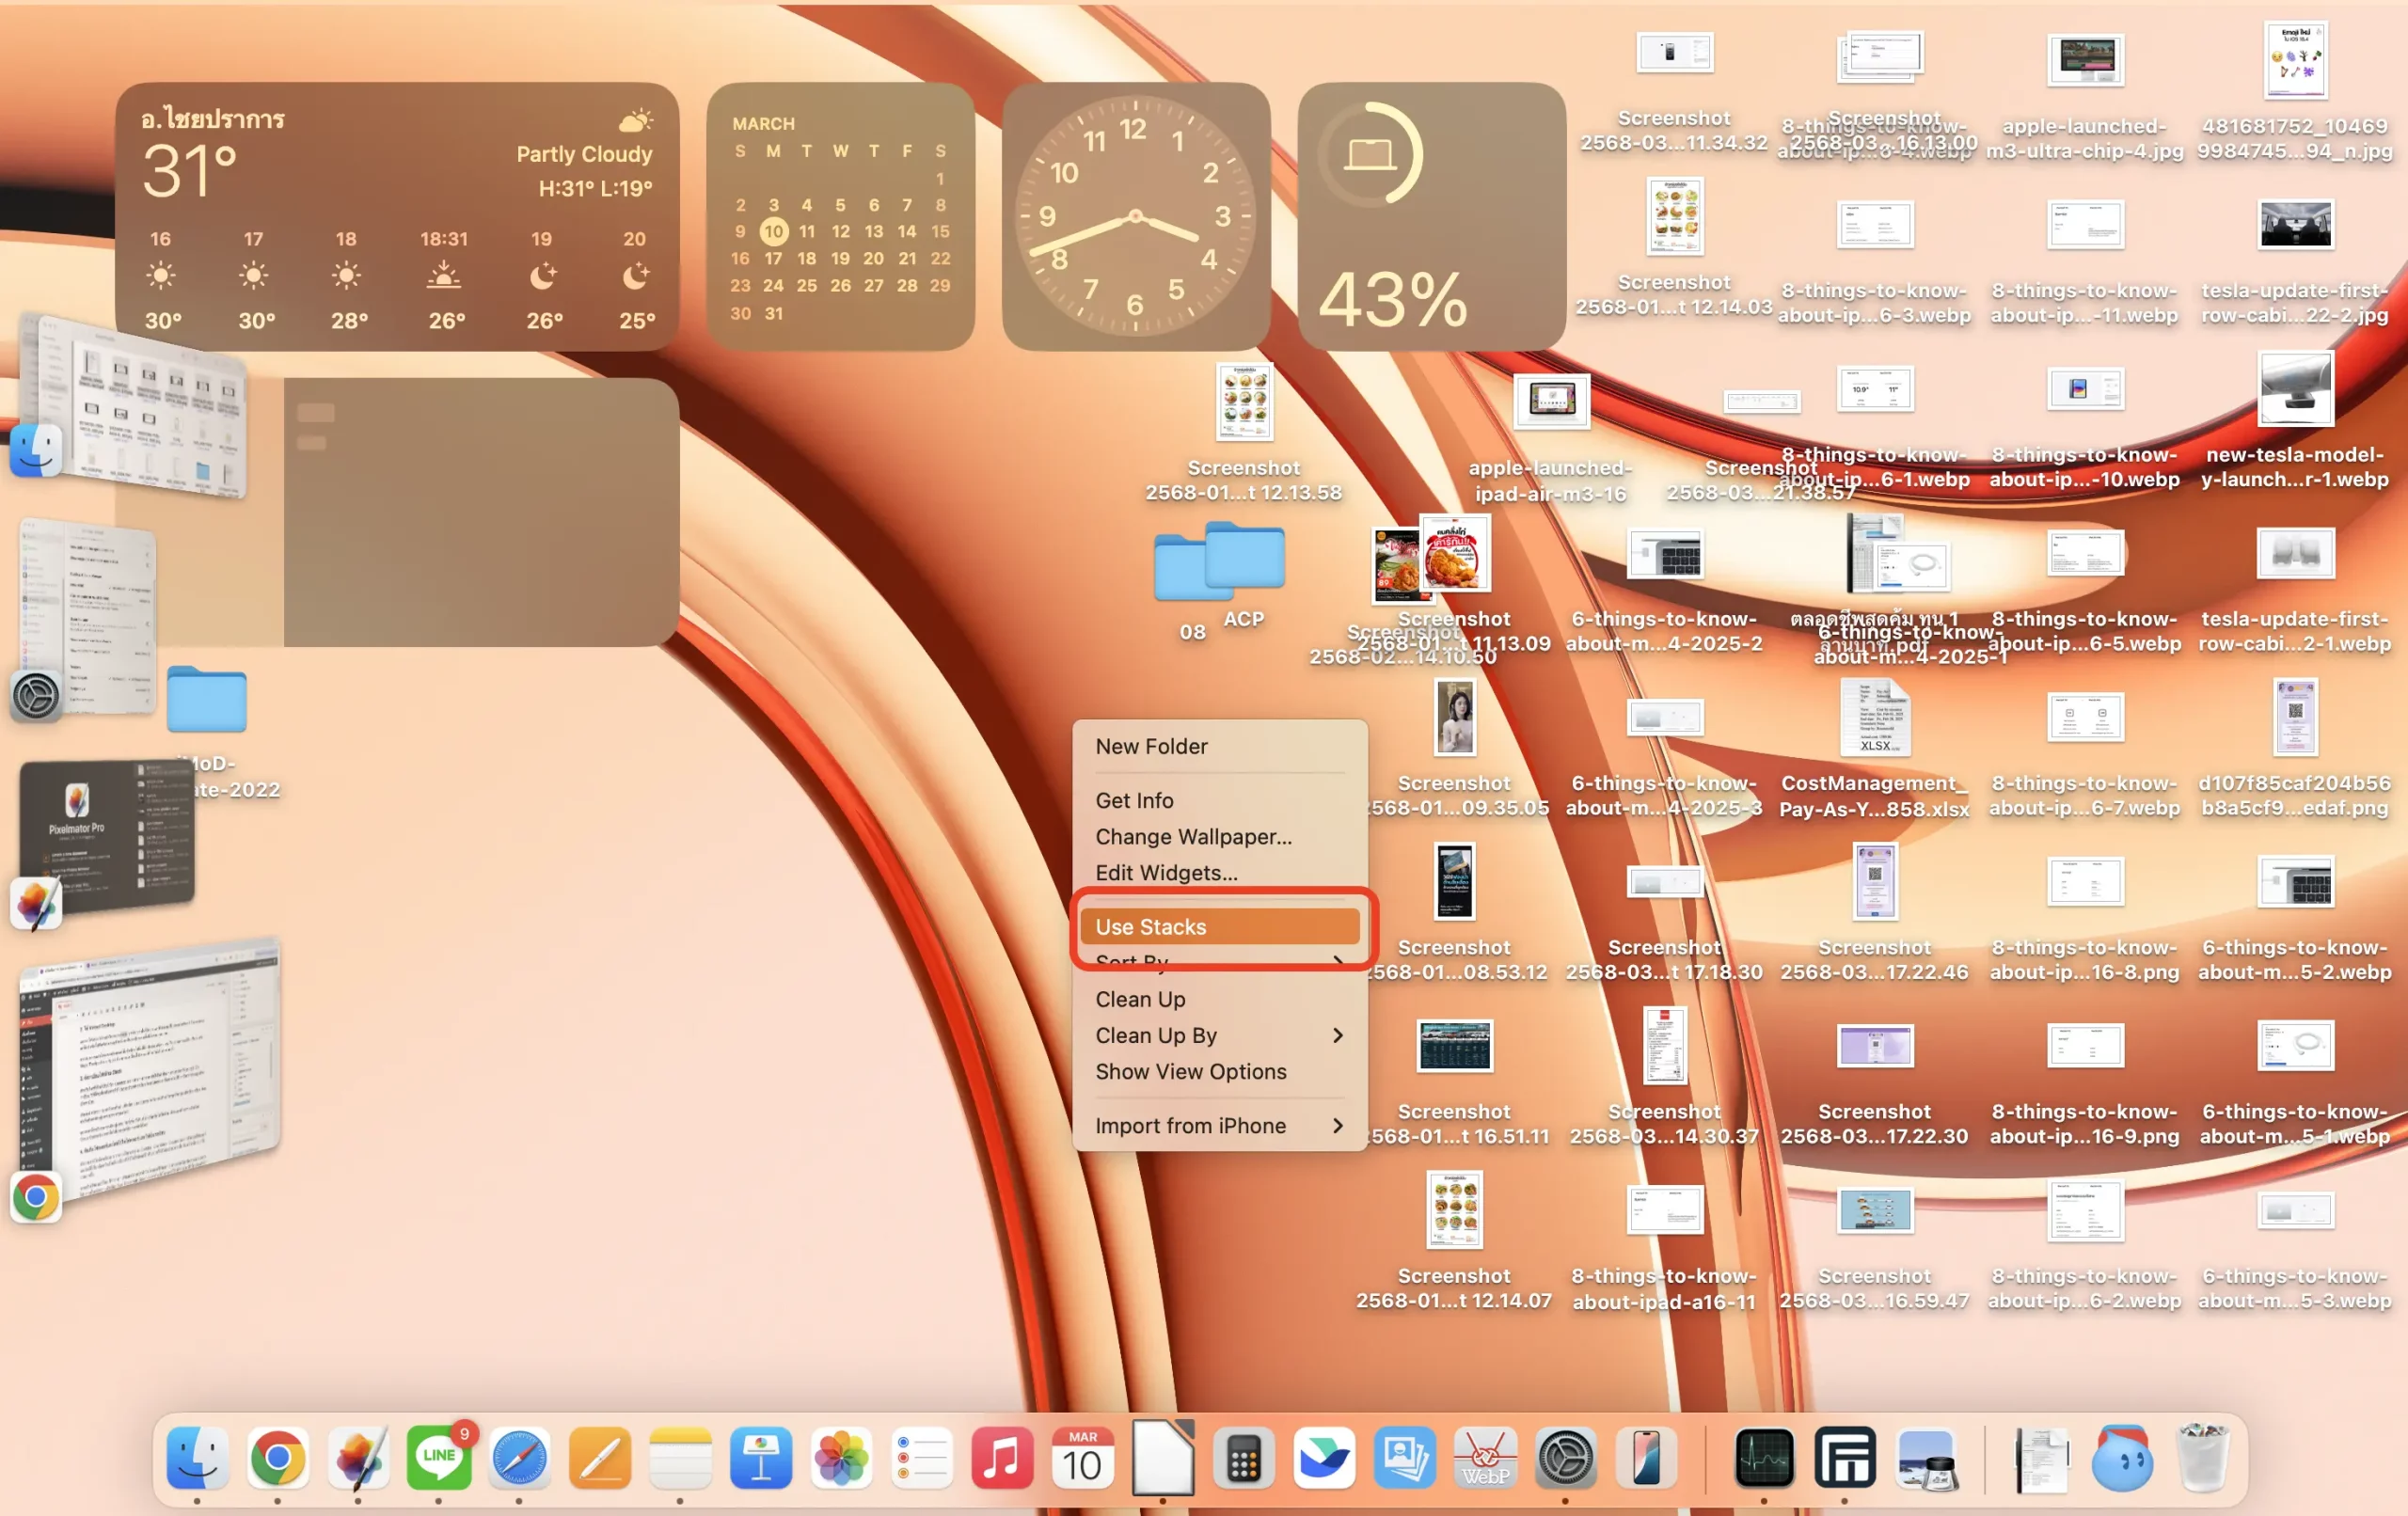This screenshot has height=1516, width=2408.
Task: Click Show View Options entry
Action: coord(1190,1071)
